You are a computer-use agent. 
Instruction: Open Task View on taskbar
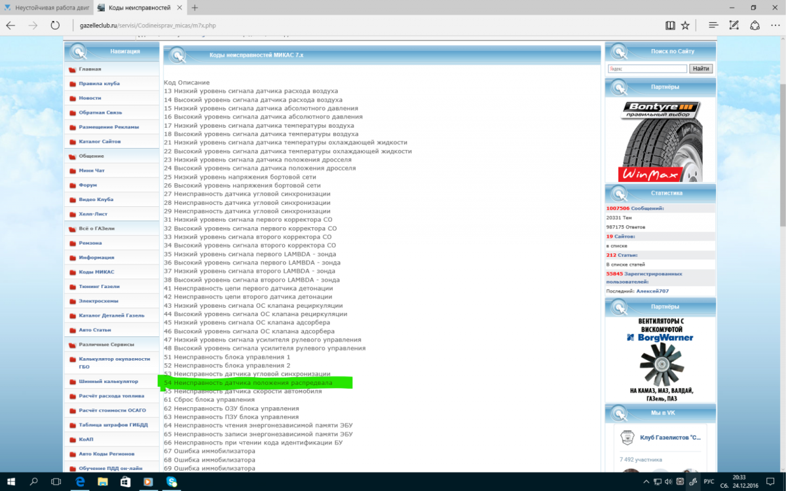pos(57,482)
